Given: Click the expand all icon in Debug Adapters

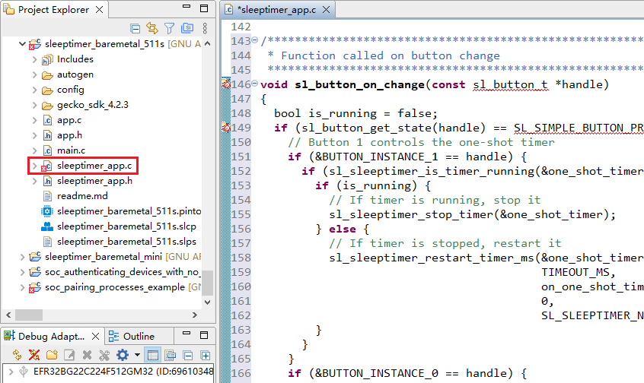Looking at the screenshot, I should coord(205,355).
